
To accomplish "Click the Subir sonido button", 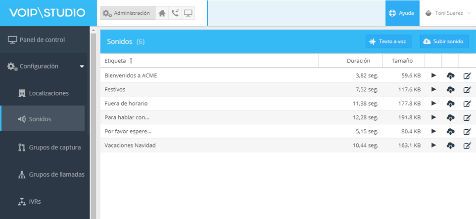I will click(x=444, y=42).
